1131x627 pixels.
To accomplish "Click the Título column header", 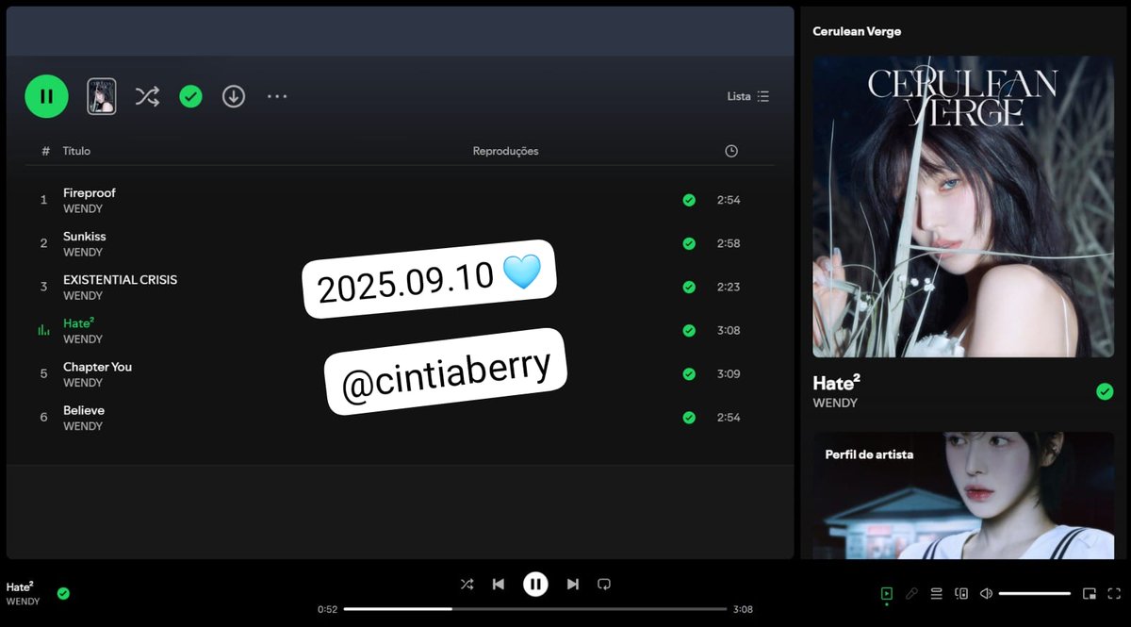I will 76,151.
